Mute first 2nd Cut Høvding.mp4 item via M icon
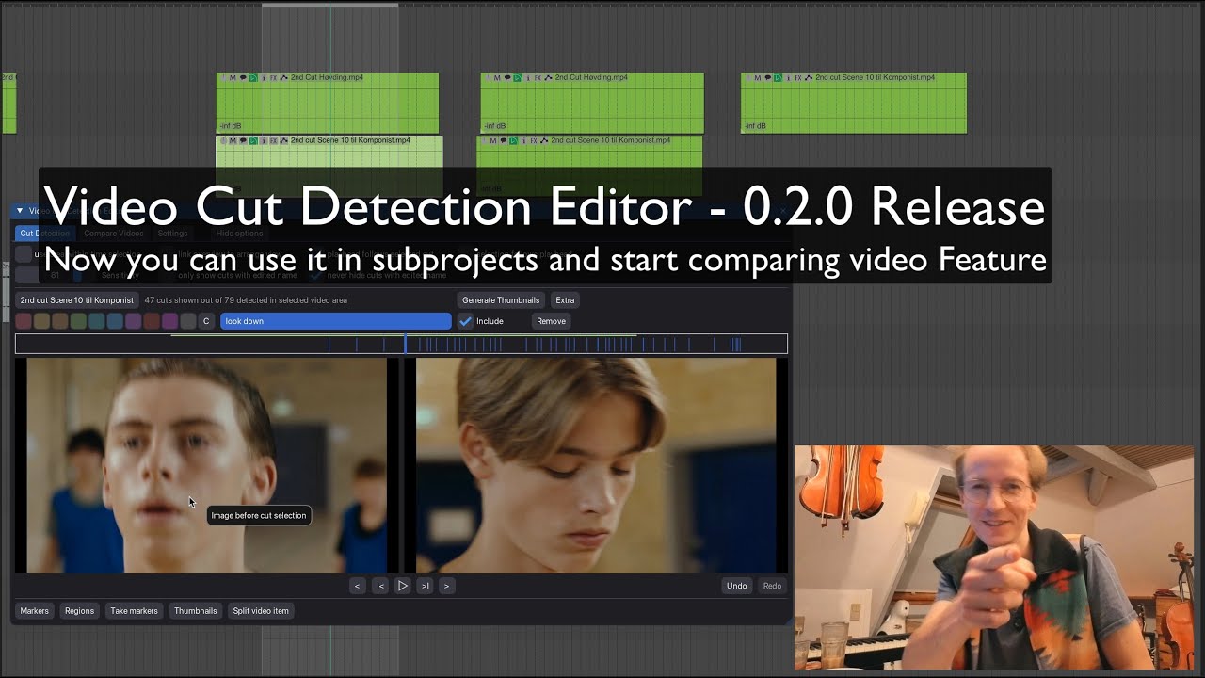 (x=233, y=78)
